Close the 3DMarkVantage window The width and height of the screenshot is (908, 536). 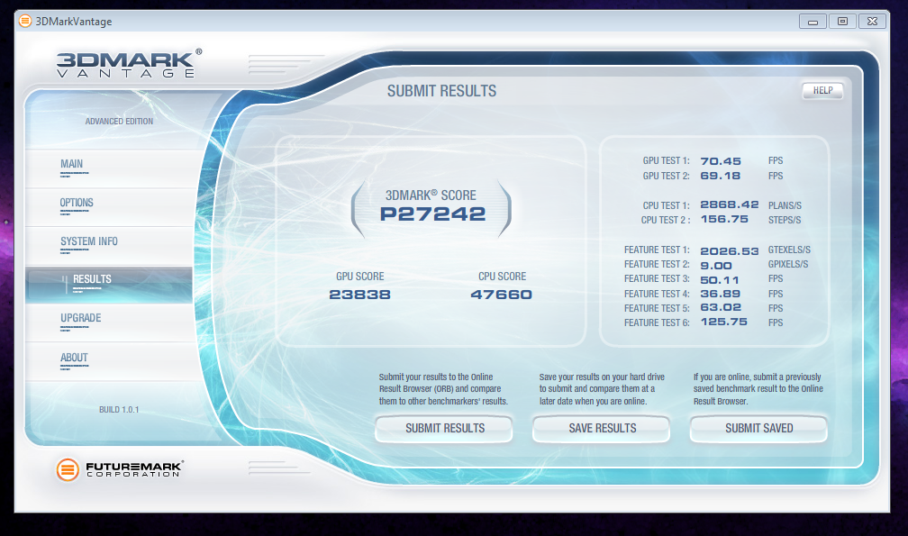873,22
